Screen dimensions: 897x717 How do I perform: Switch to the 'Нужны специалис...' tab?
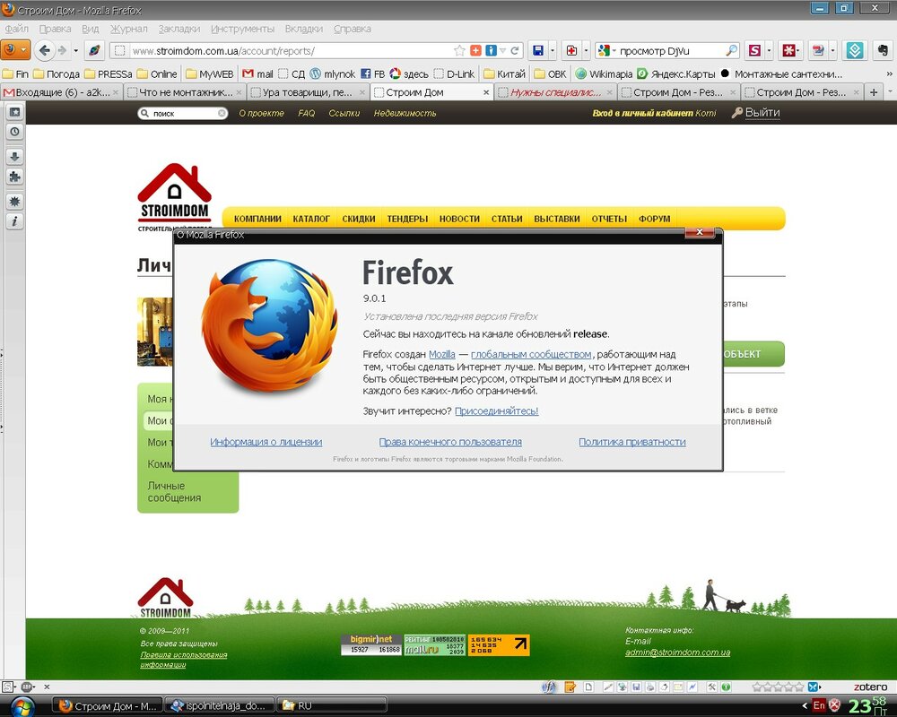click(x=554, y=92)
